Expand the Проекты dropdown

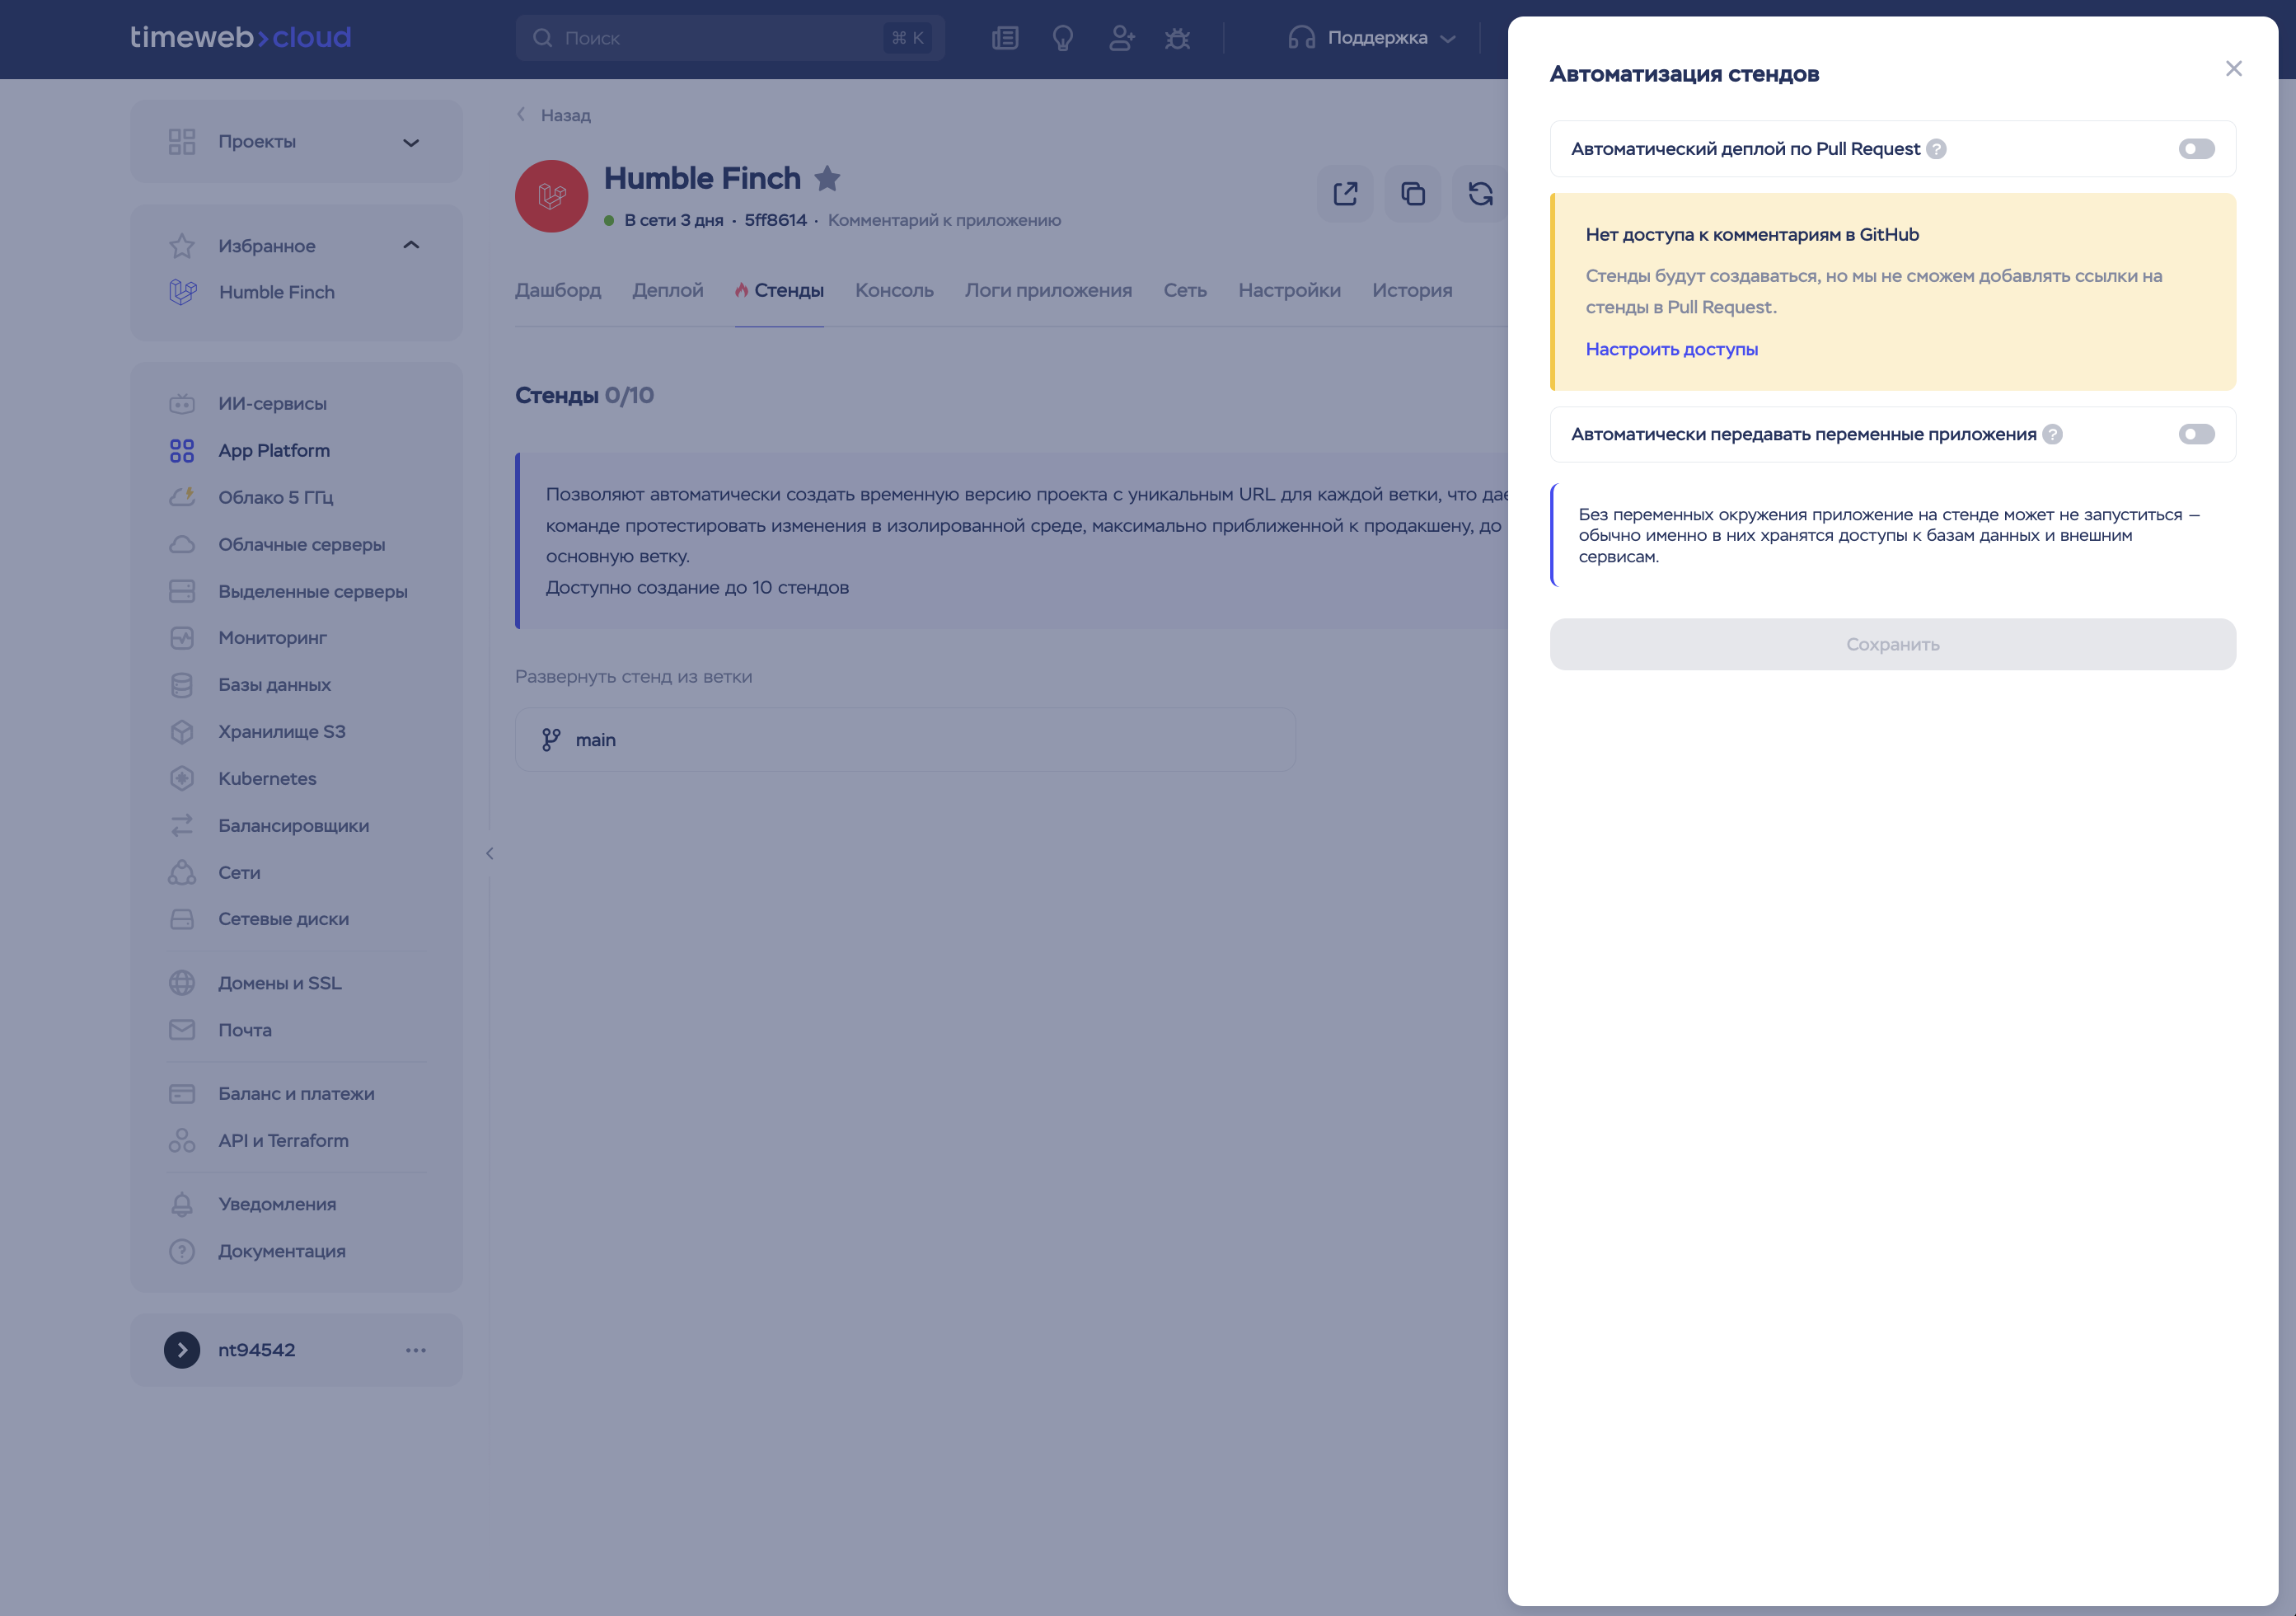click(296, 142)
